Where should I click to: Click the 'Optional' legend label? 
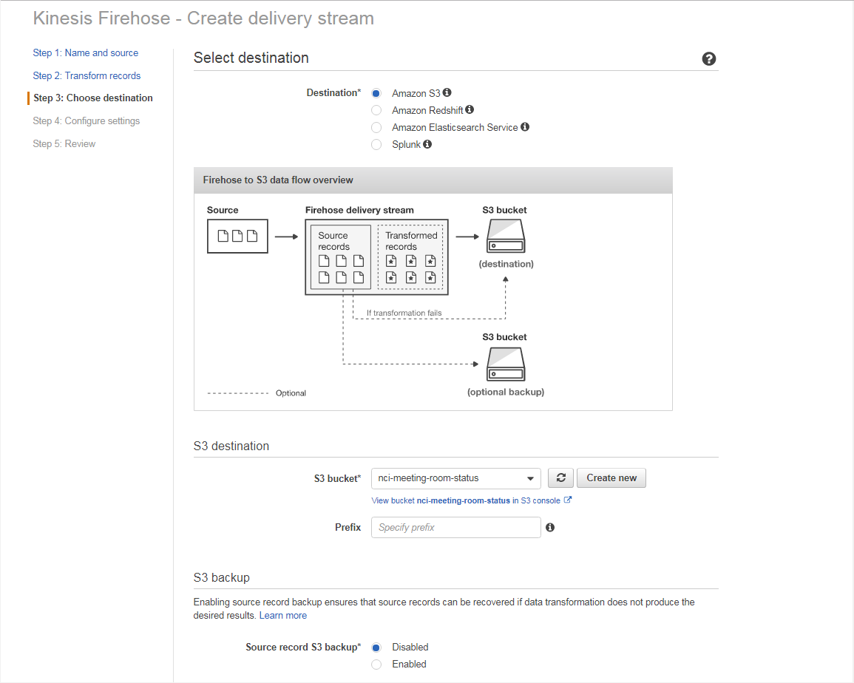coord(291,393)
